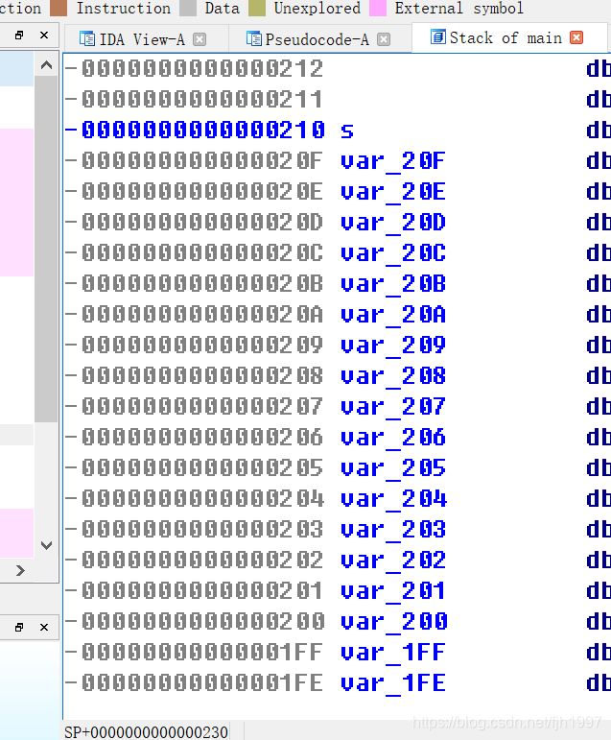Click the Unexplored legend label
Viewport: 611px width, 740px height.
pyautogui.click(x=317, y=8)
